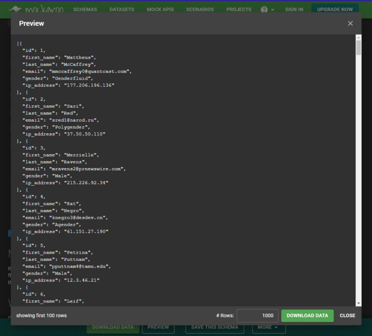Open the SCHEMAS menu item
This screenshot has height=336, width=372.
[85, 10]
